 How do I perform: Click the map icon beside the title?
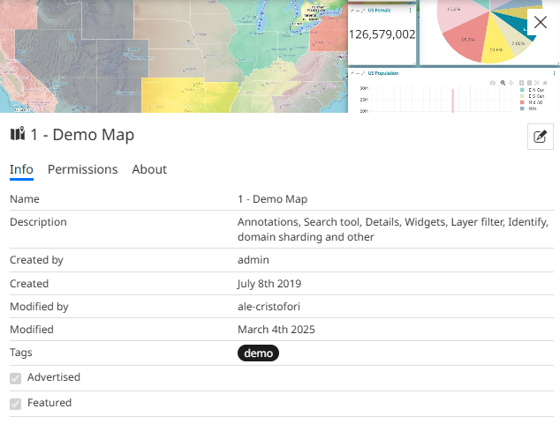18,135
